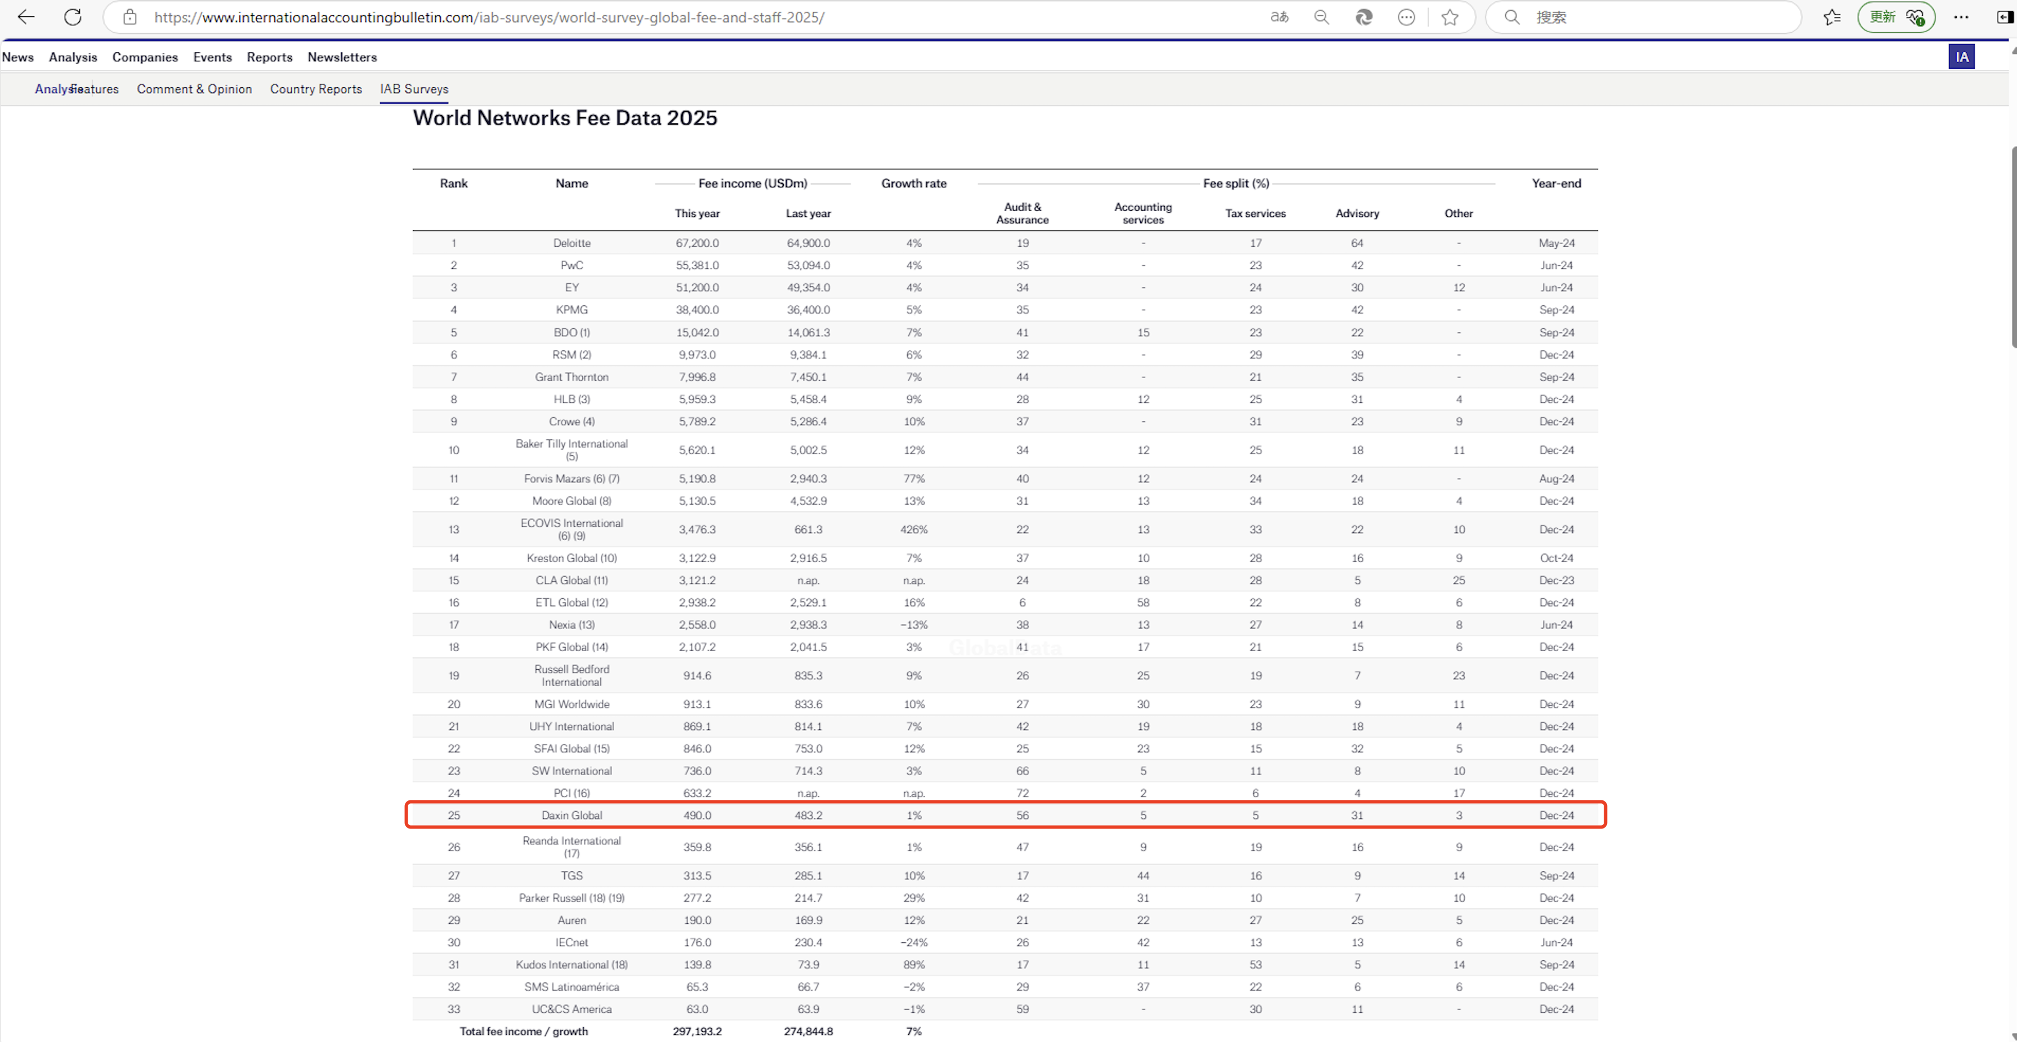Viewport: 2017px width, 1042px height.
Task: Click the Year-end column header
Action: [1556, 183]
